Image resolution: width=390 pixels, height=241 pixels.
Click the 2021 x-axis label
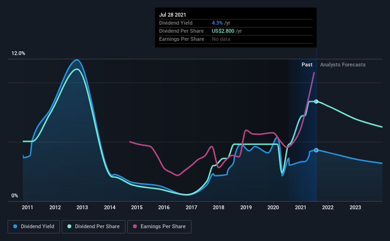point(301,207)
